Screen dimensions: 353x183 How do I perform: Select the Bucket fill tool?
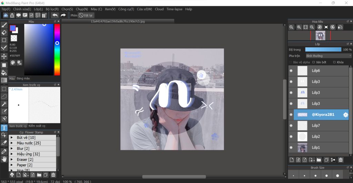coord(4,72)
